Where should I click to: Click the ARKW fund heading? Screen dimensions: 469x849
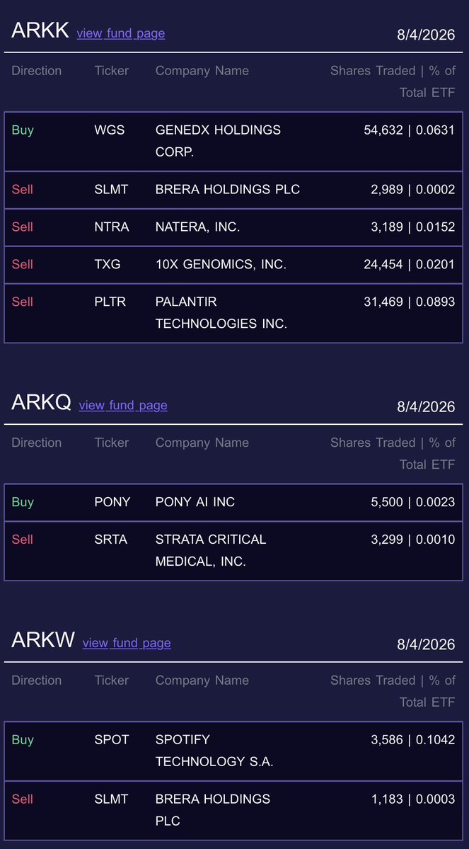coord(43,640)
